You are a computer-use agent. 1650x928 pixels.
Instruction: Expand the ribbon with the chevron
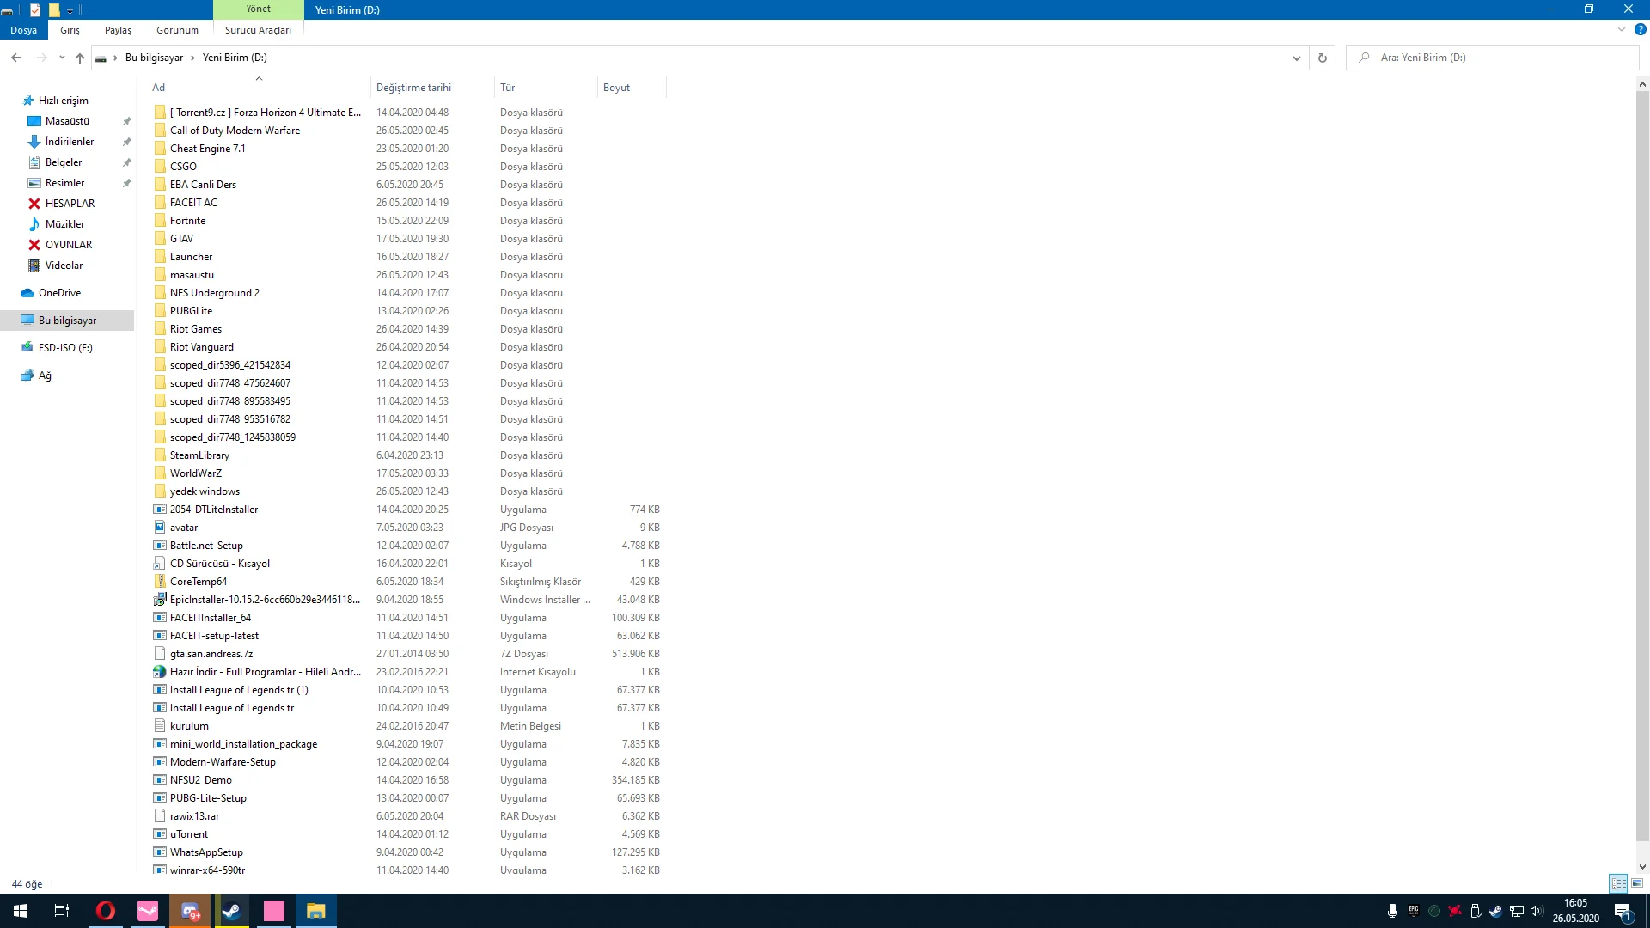click(x=1621, y=29)
